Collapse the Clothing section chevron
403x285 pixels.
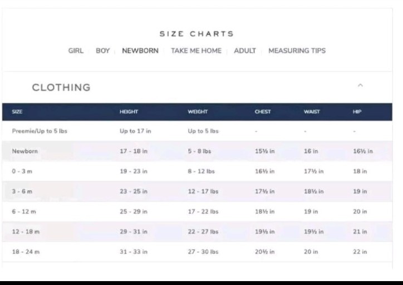coord(360,85)
